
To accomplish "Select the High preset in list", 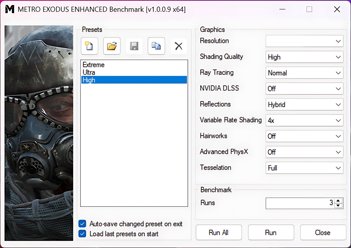I will tap(134, 80).
